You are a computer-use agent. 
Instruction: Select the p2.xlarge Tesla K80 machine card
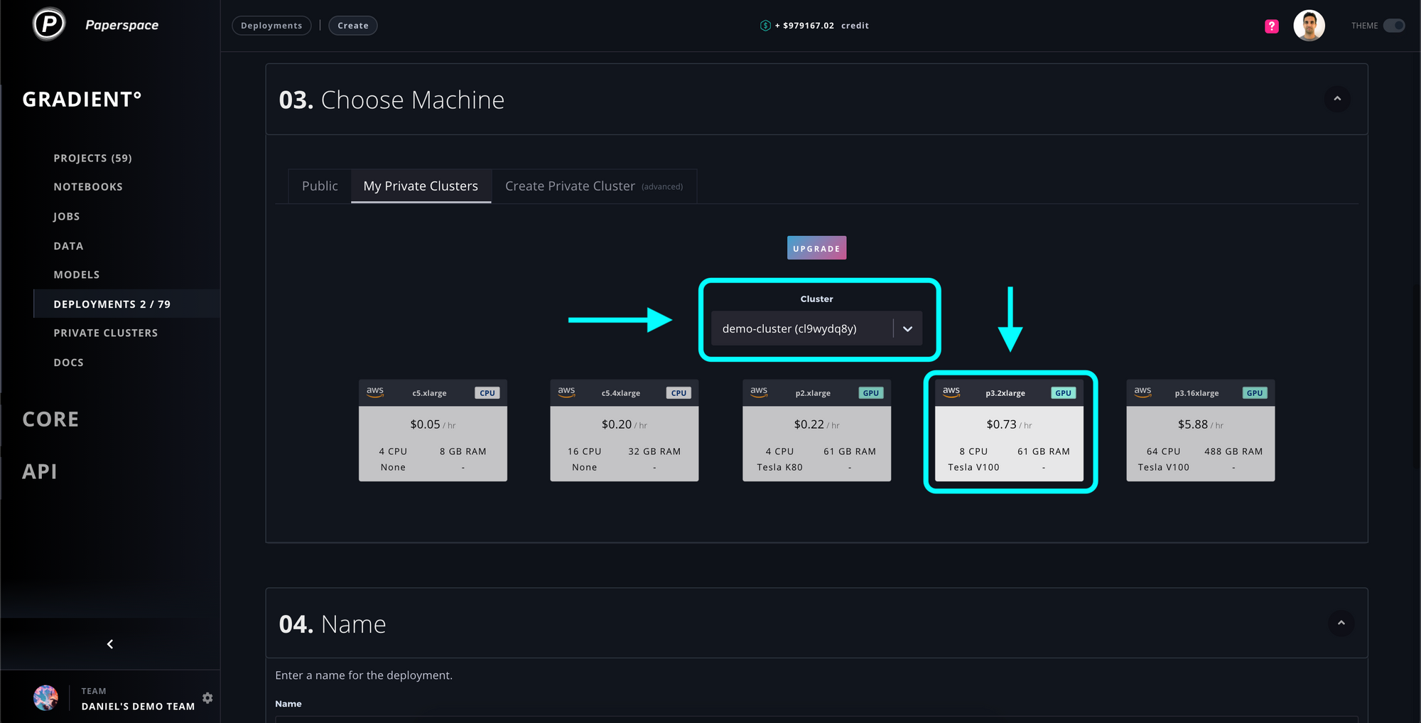point(816,430)
